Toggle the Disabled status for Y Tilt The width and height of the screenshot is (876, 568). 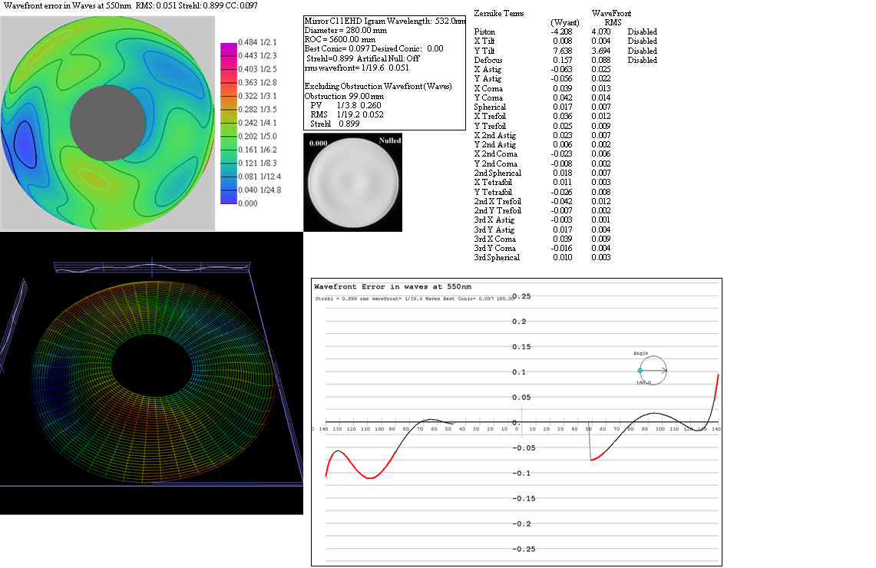point(642,51)
